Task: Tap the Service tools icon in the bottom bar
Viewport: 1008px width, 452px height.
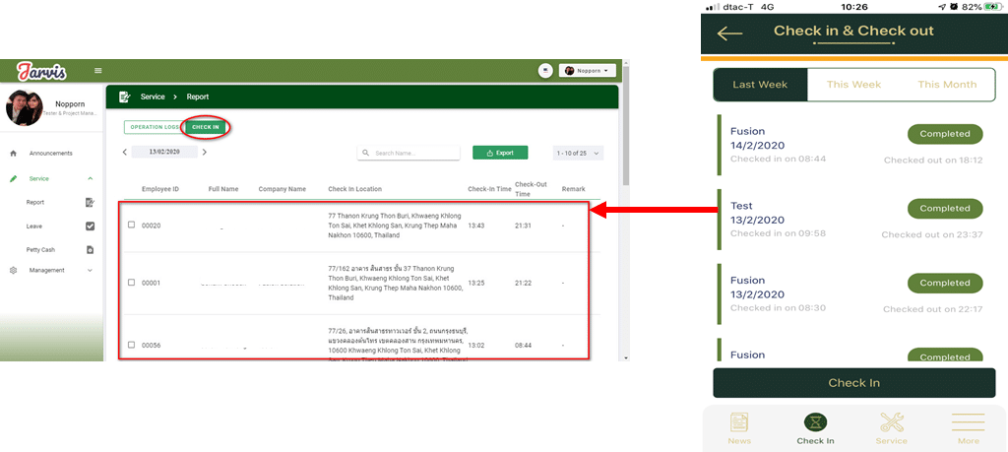Action: click(x=892, y=423)
